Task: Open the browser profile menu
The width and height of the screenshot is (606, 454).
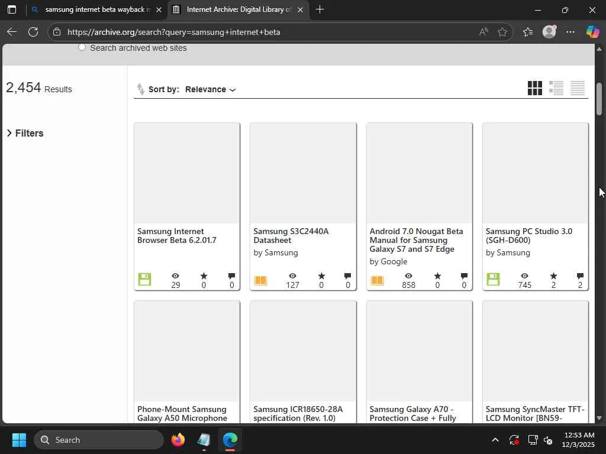Action: 549,32
